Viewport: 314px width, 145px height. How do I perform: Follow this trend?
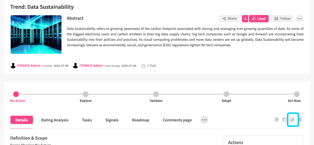click(282, 19)
